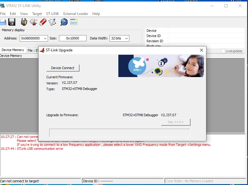Click the Yes >>>> upgrade button
Viewport: 248px width, 185px height.
176,122
